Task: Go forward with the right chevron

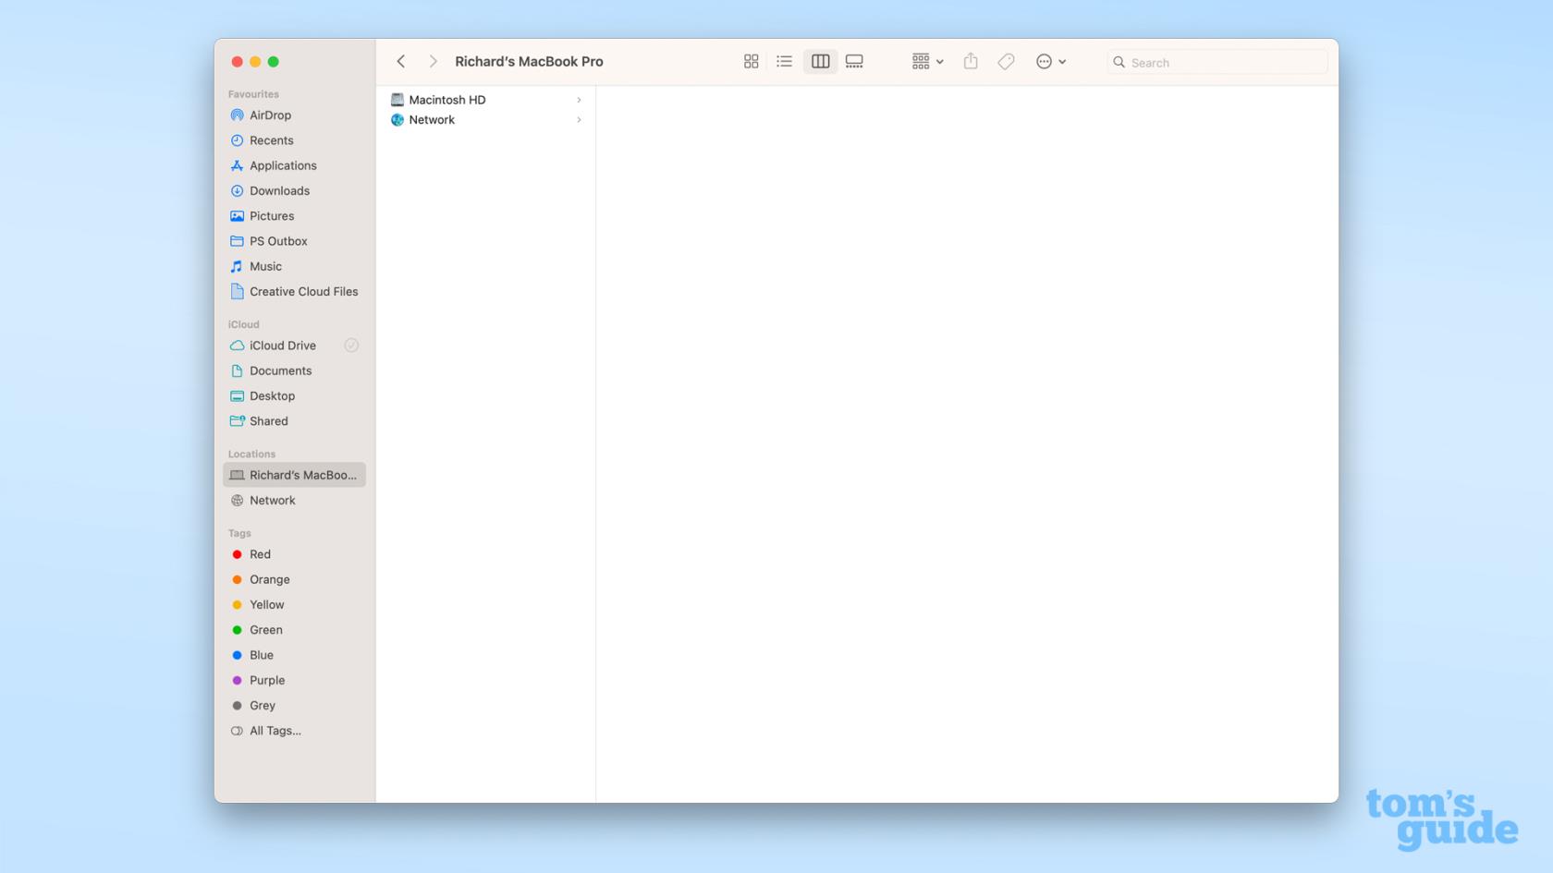Action: tap(433, 61)
